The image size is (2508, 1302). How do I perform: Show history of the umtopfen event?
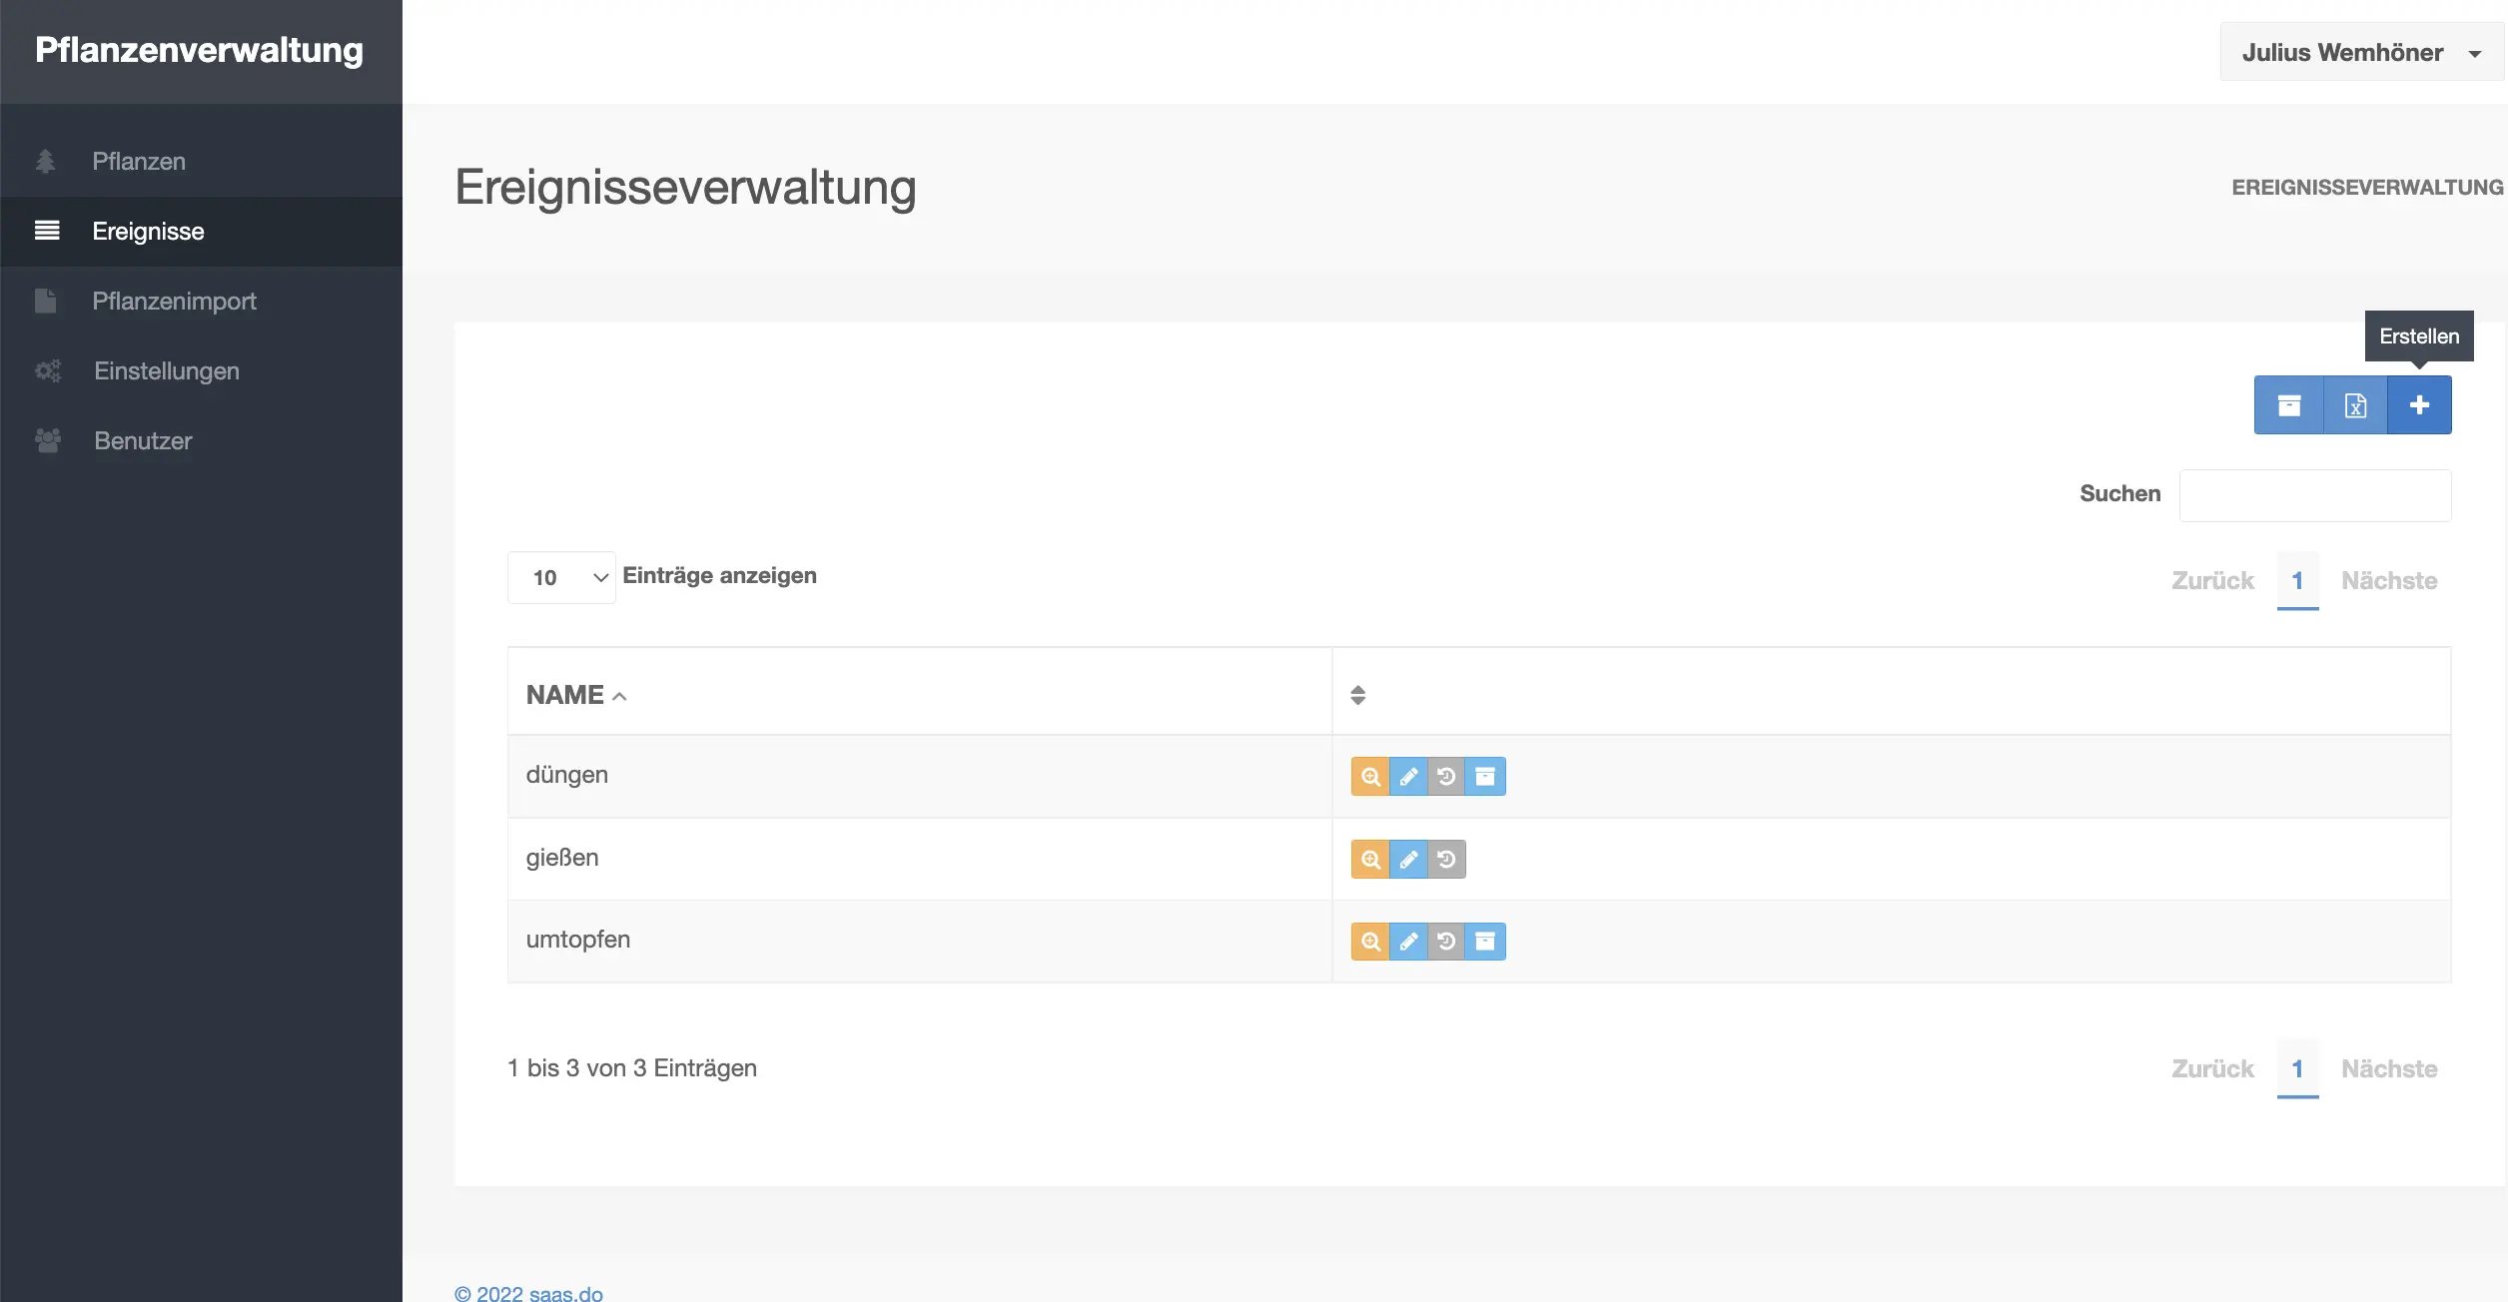pos(1446,942)
